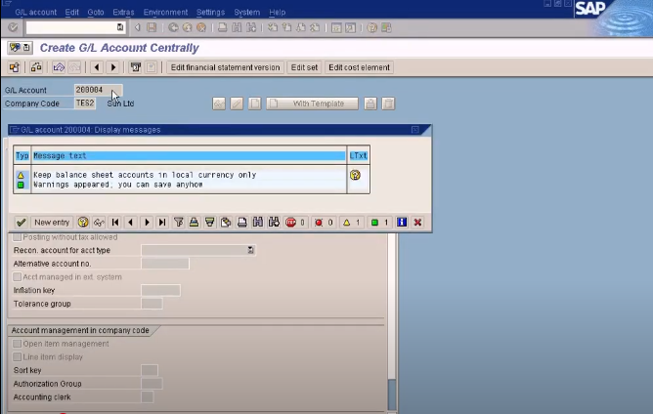Click the Sort key field

tap(150, 370)
